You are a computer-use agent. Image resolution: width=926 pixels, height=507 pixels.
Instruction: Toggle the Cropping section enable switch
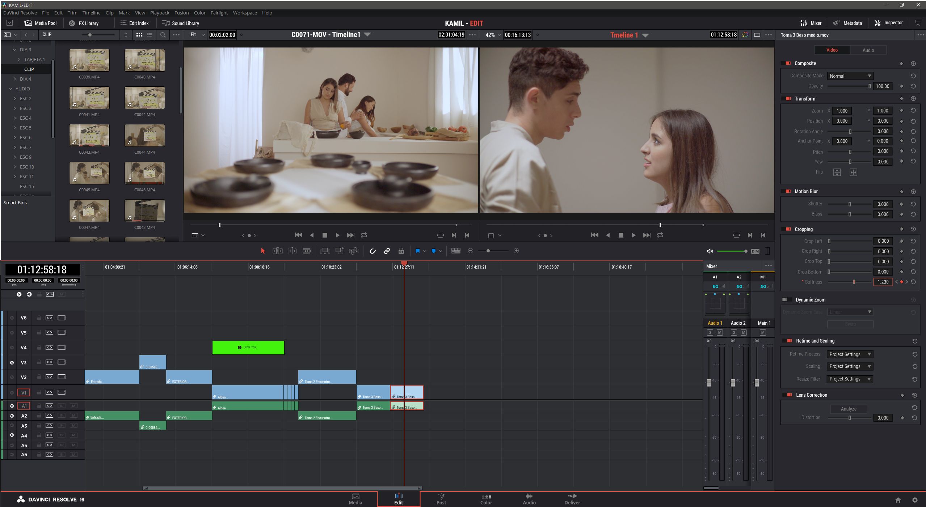point(786,229)
